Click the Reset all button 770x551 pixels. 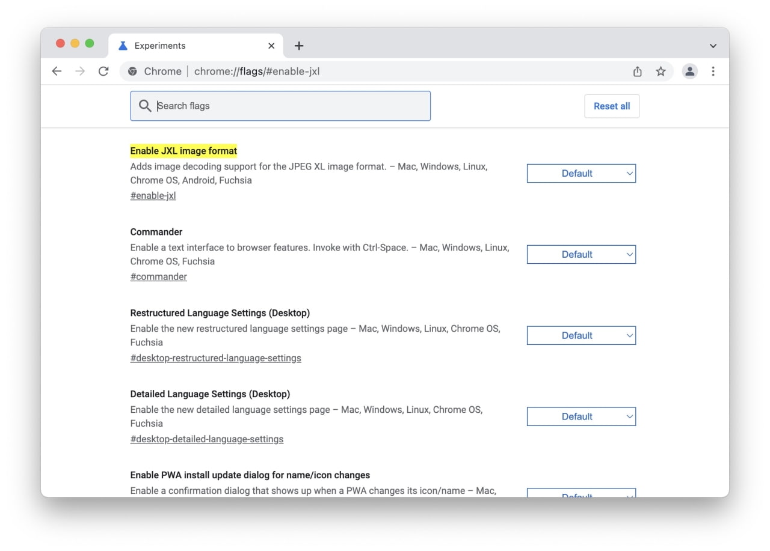(x=612, y=106)
